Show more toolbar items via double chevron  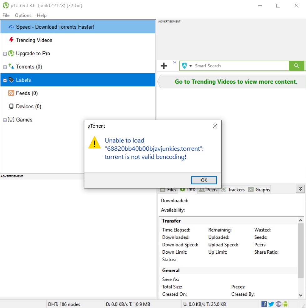(174, 62)
